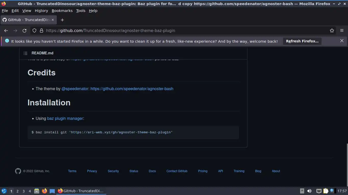The width and height of the screenshot is (348, 195).
Task: Open the Blog footer link
Action: point(258,171)
